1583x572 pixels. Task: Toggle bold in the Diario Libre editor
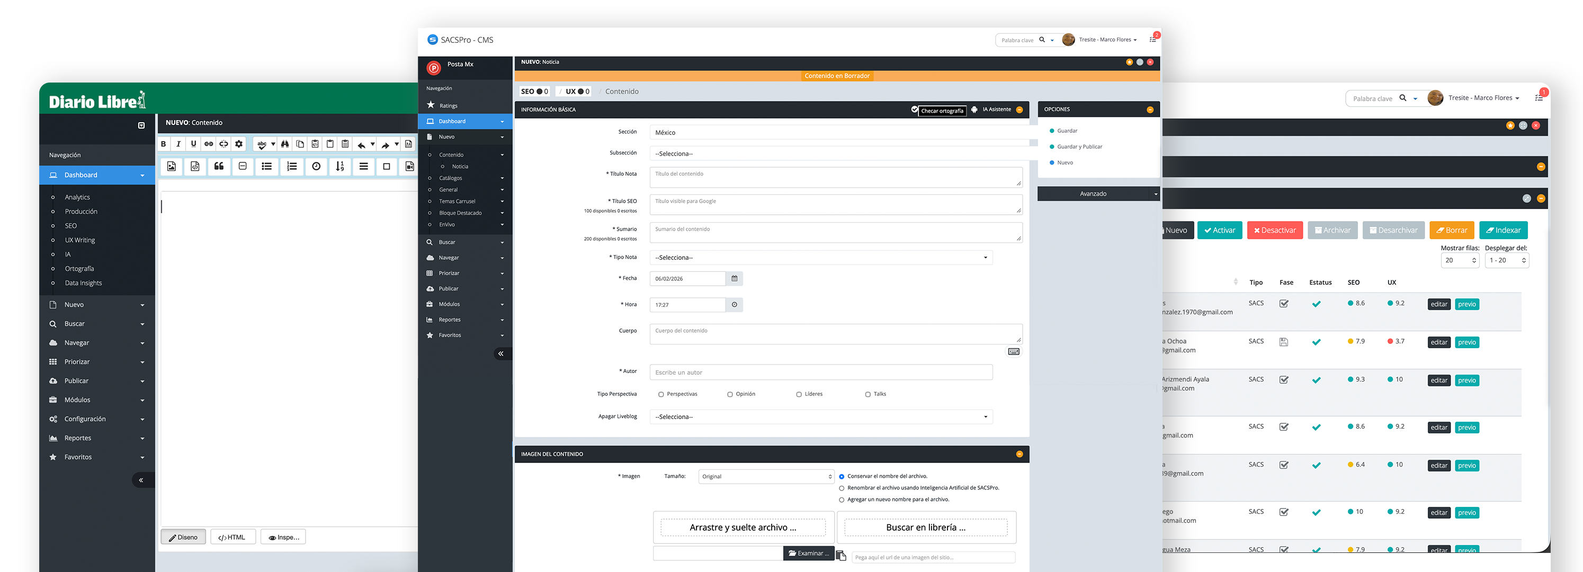pyautogui.click(x=164, y=144)
